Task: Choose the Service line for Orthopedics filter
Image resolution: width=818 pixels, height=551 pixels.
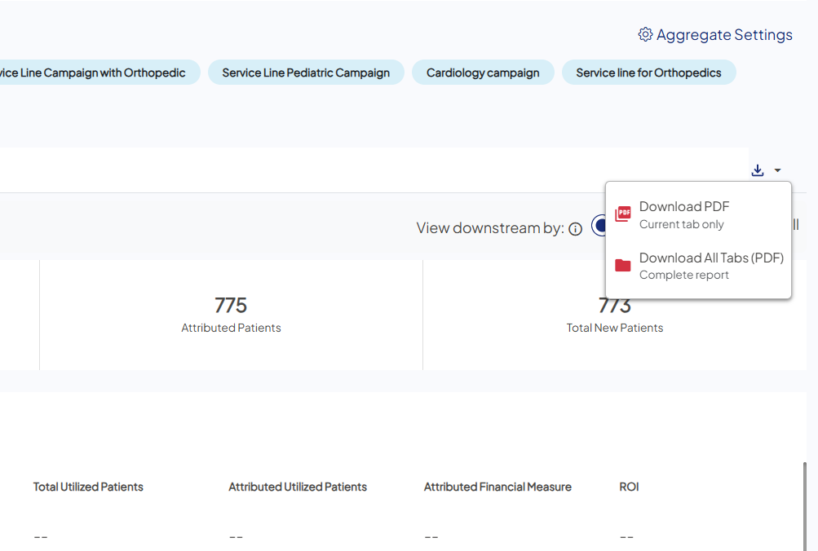Action: click(648, 73)
